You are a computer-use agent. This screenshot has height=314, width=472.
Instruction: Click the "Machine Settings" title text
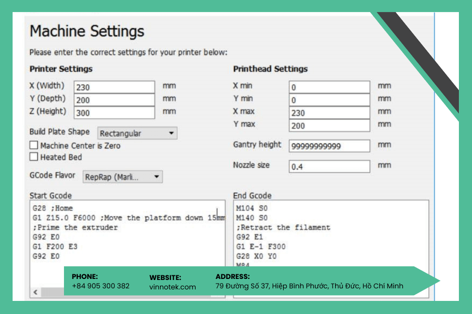coord(87,31)
